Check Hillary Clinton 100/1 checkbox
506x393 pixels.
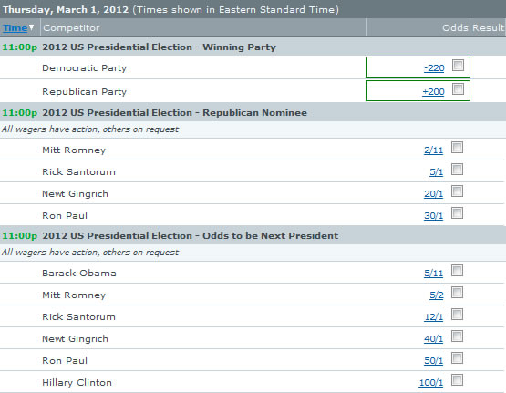457,379
